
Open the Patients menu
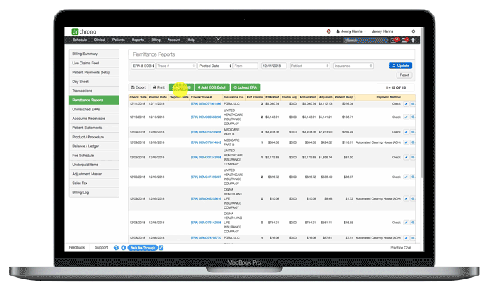point(119,40)
